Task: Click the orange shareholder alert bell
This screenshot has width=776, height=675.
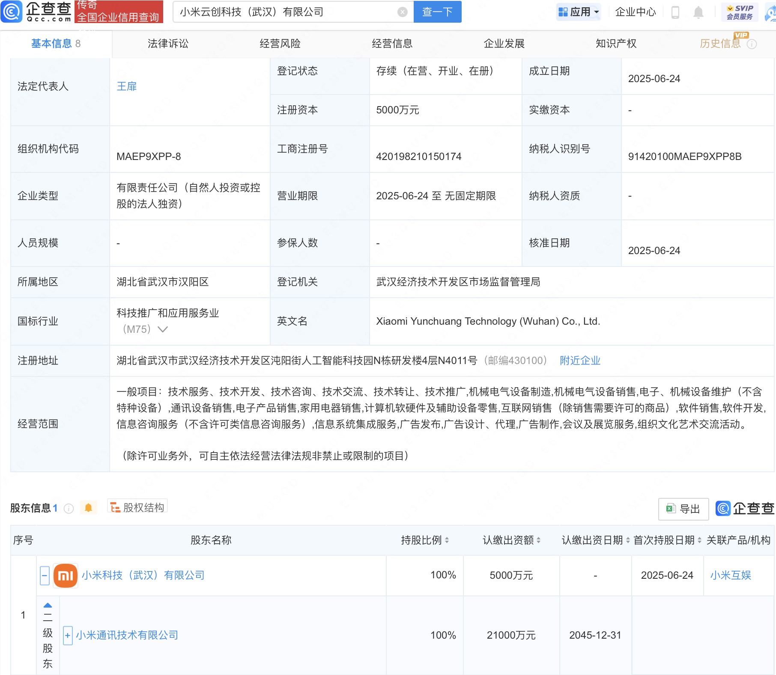Action: point(89,508)
